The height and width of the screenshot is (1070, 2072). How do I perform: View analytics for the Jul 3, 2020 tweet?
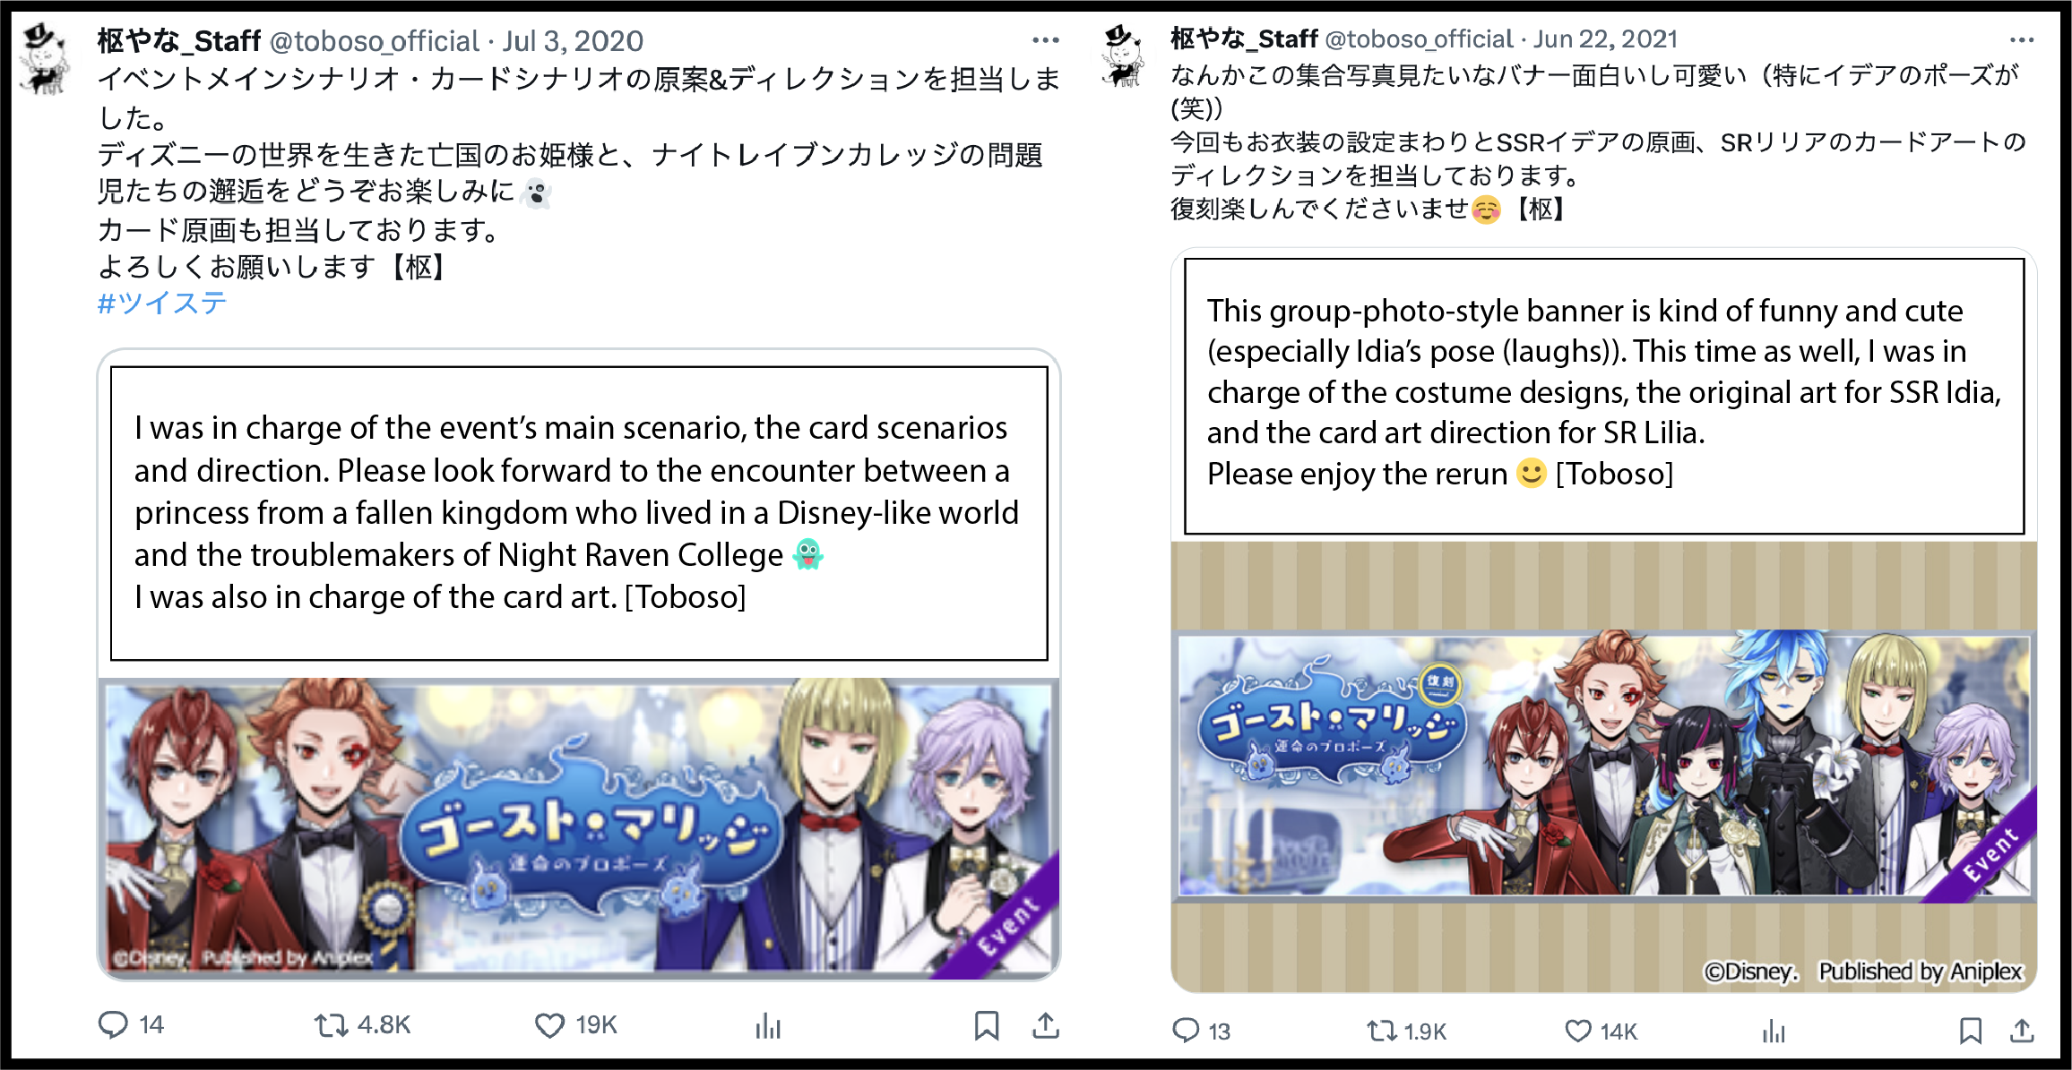point(768,1025)
